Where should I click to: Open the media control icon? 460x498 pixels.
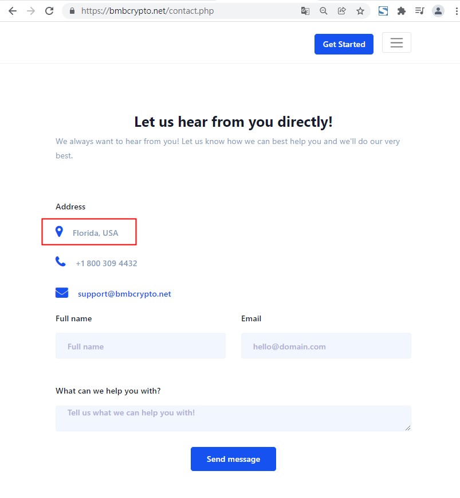[420, 11]
